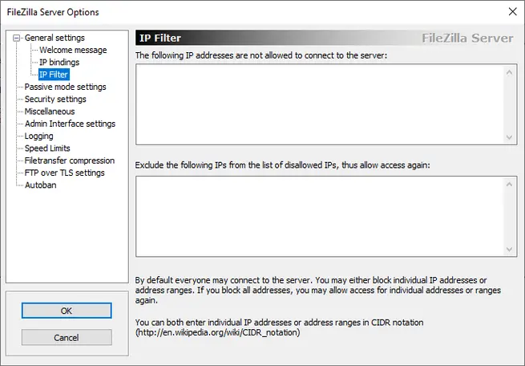The image size is (525, 366).
Task: Close the FileZilla Server Options dialog
Action: [512, 10]
